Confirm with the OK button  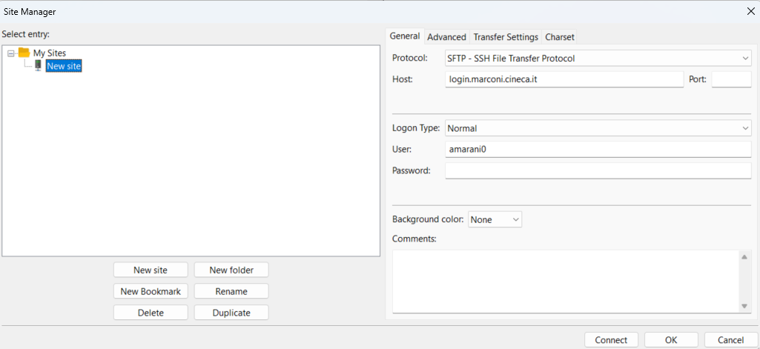coord(671,340)
